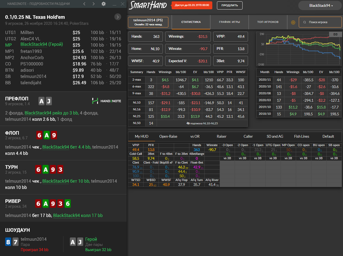
Task: Click the WWSF 40.9 stat box
Action: [x=146, y=61]
